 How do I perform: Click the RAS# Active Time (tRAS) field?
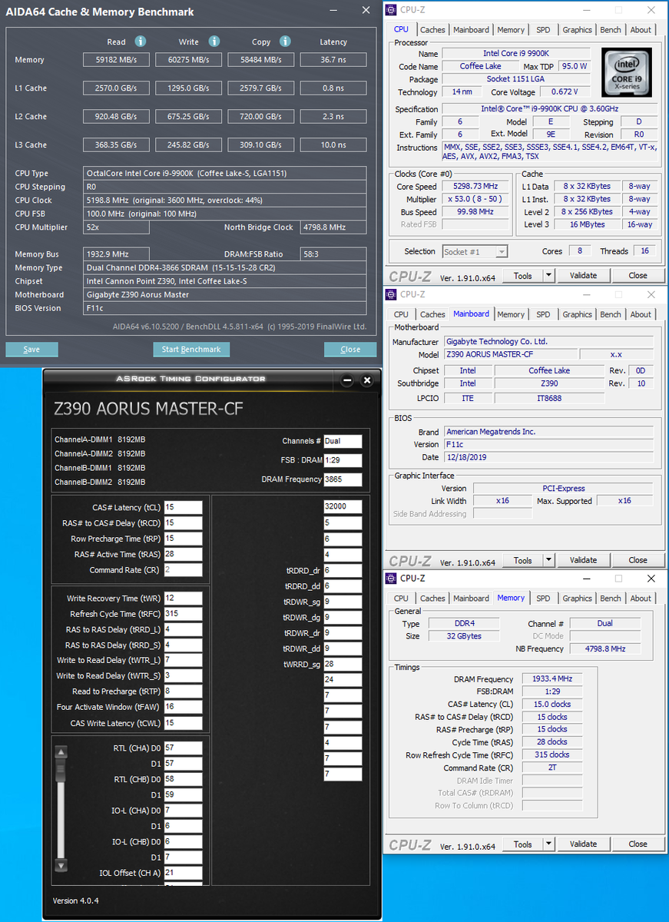tap(183, 554)
